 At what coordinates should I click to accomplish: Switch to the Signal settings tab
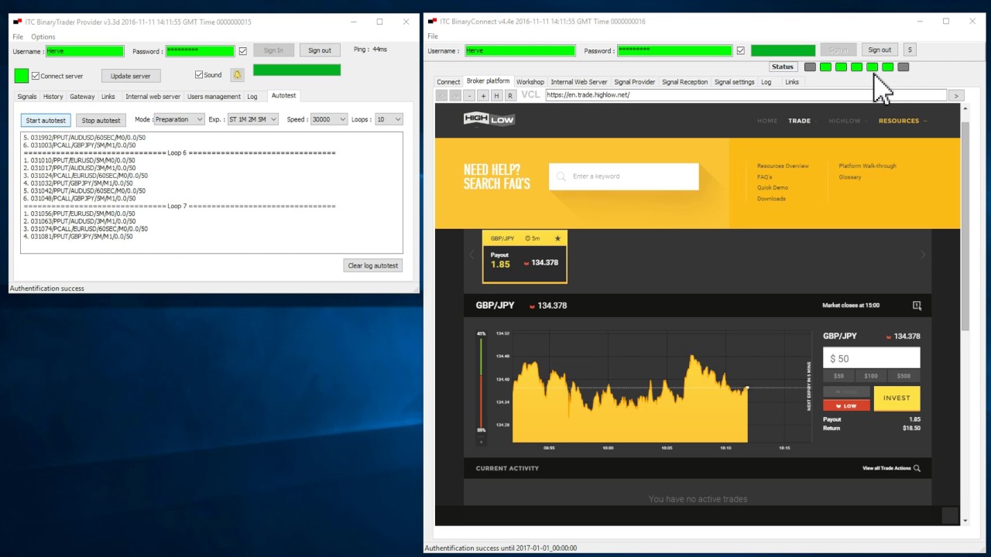734,82
